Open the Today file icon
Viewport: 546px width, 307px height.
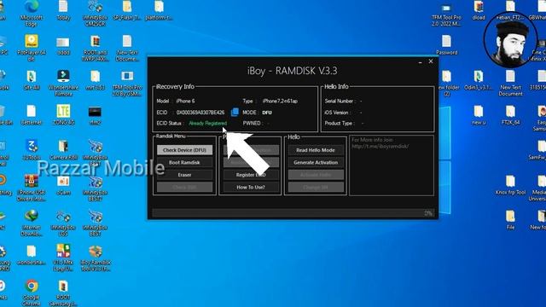[63, 10]
